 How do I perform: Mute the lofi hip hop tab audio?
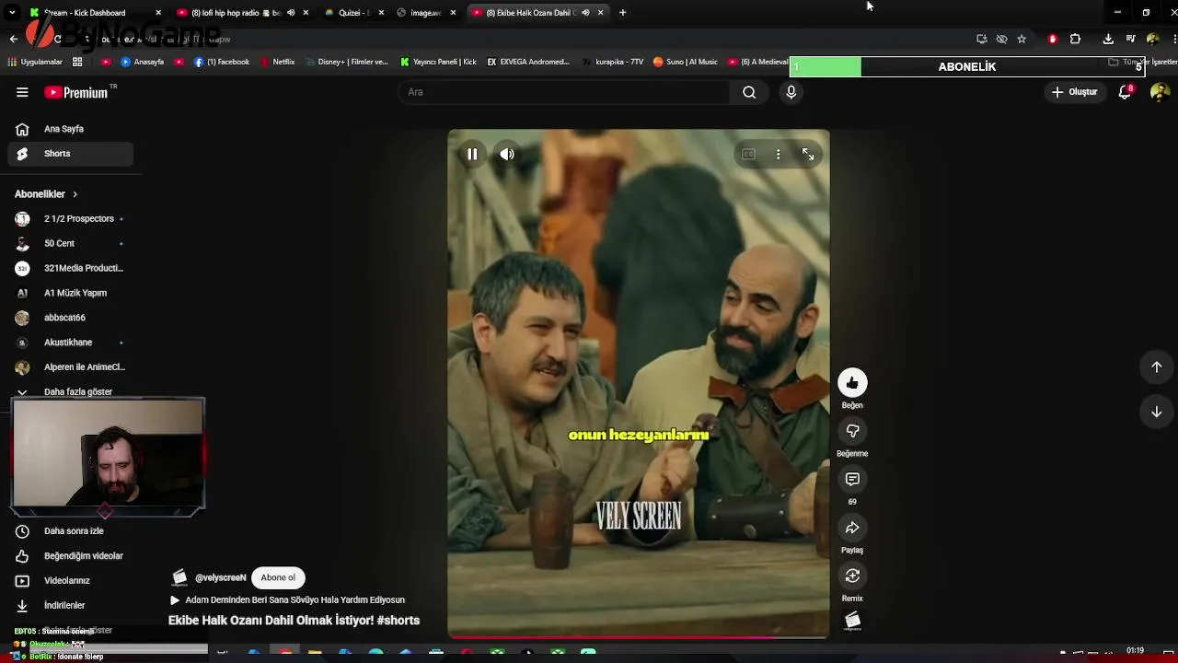(291, 13)
